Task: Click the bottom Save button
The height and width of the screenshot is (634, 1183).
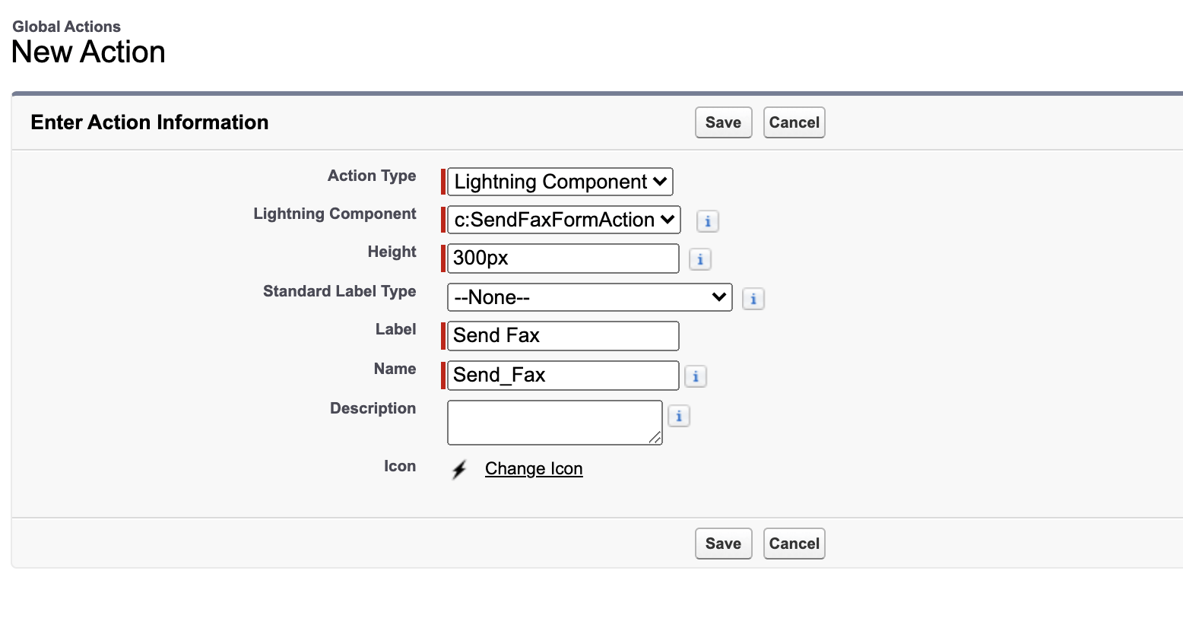Action: (x=722, y=544)
